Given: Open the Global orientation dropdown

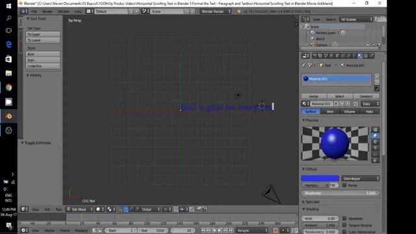Looking at the screenshot, I should (150, 209).
